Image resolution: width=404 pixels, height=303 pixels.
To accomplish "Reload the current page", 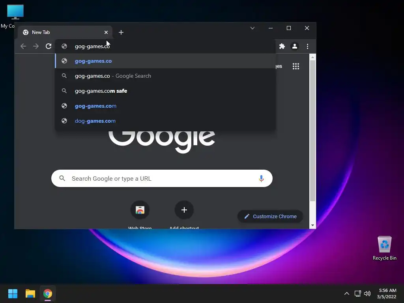I will point(49,46).
